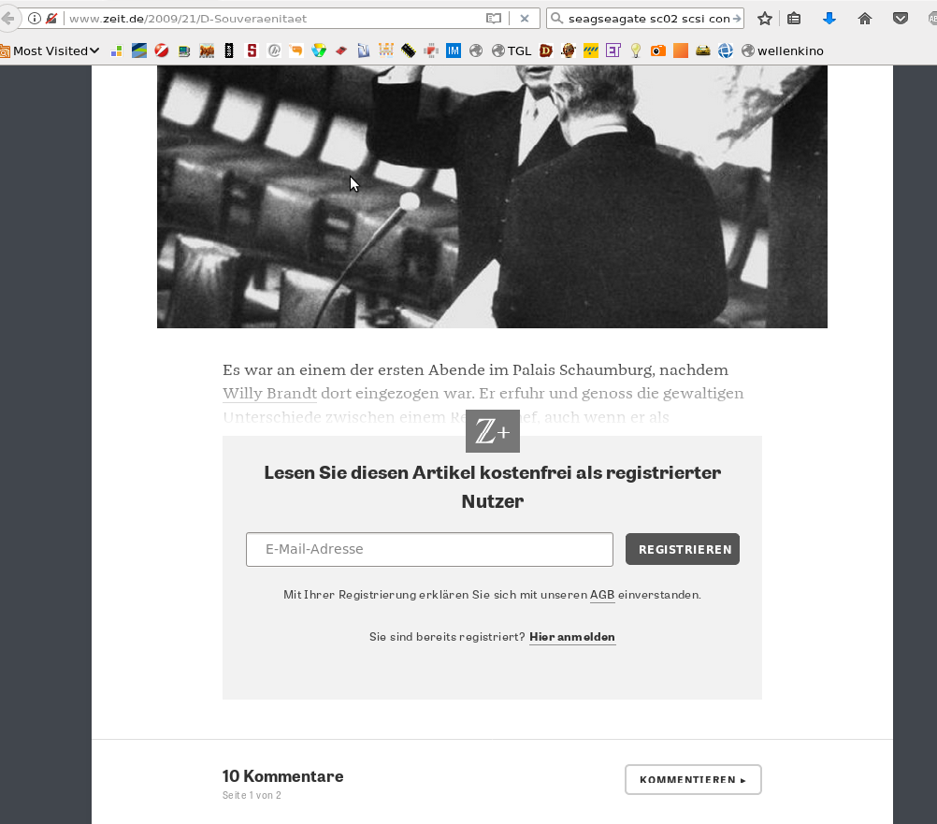The image size is (937, 824).
Task: Toggle Reader View book icon
Action: 494,19
